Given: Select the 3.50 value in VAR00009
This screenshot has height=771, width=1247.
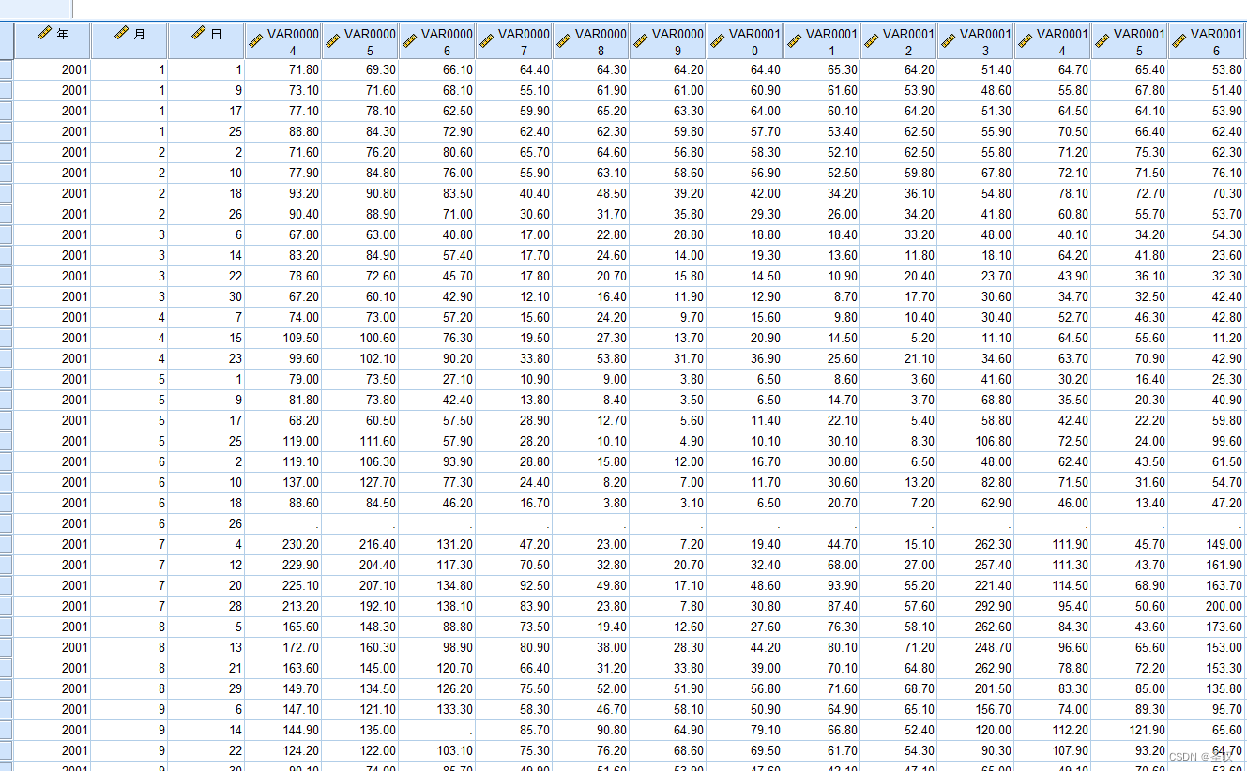Looking at the screenshot, I should [x=668, y=400].
